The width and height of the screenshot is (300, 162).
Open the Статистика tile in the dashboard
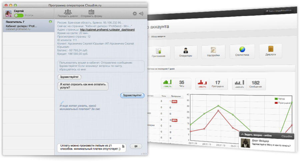(x=242, y=51)
